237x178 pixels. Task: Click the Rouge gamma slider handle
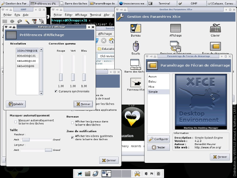pos(61,77)
